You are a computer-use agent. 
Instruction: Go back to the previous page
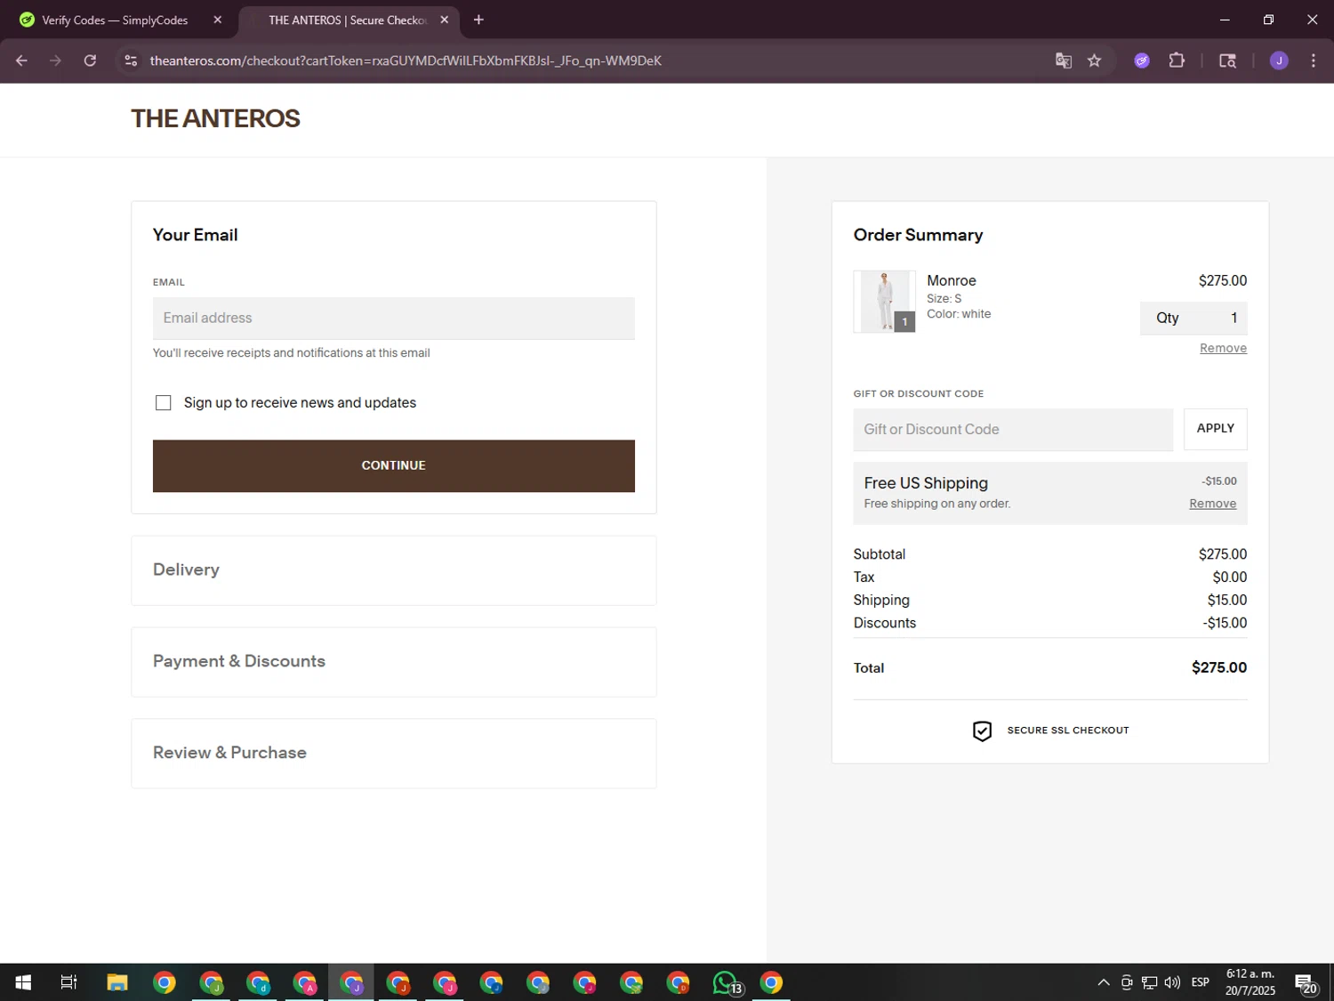pyautogui.click(x=21, y=61)
